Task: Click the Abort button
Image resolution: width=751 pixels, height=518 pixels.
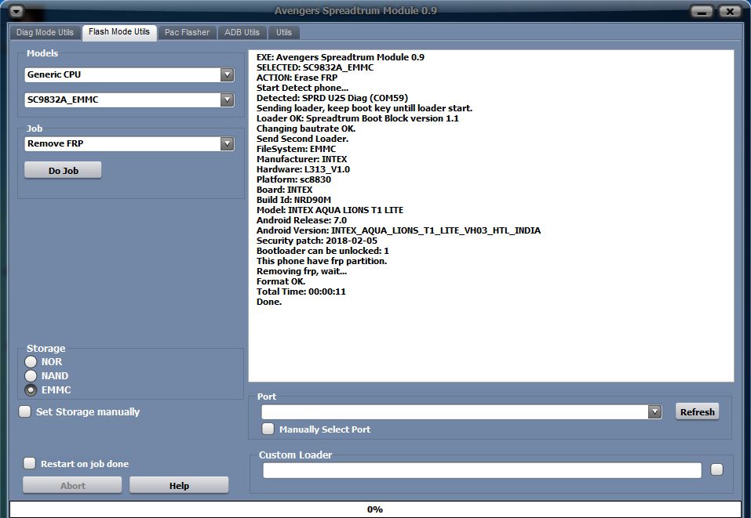Action: click(72, 485)
